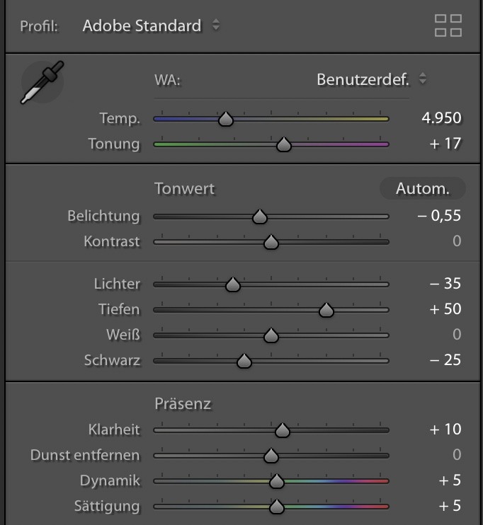The width and height of the screenshot is (483, 525).
Task: Open the profile browser grid icon
Action: point(448,25)
